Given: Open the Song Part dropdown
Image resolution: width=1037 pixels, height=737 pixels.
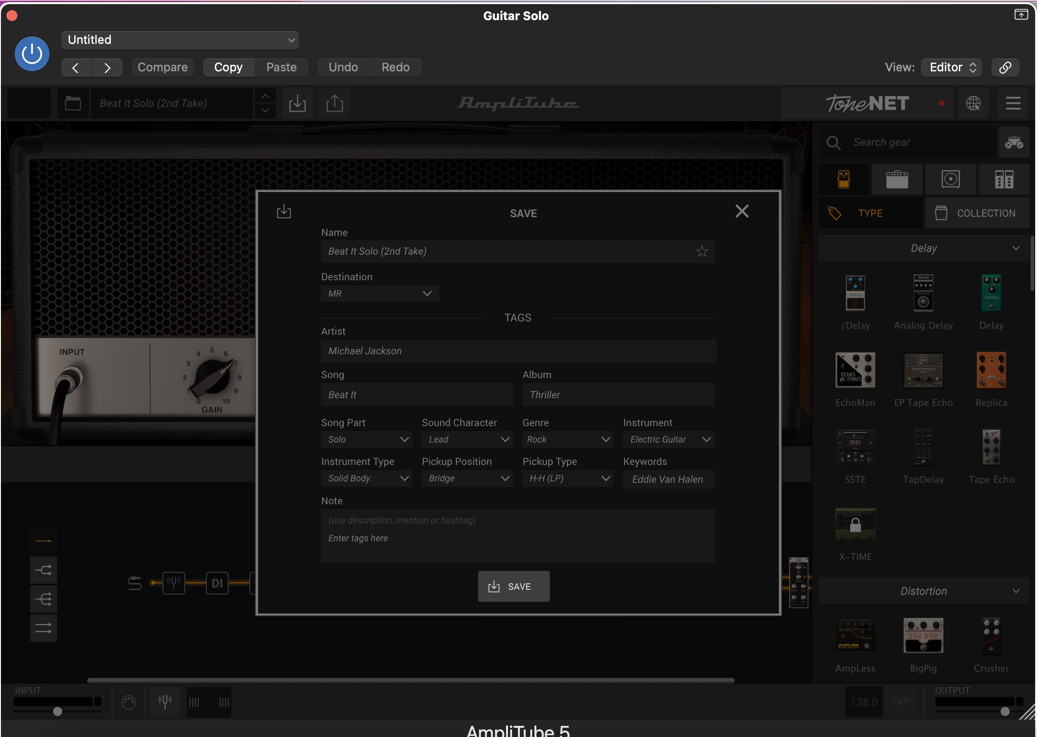Looking at the screenshot, I should point(367,439).
